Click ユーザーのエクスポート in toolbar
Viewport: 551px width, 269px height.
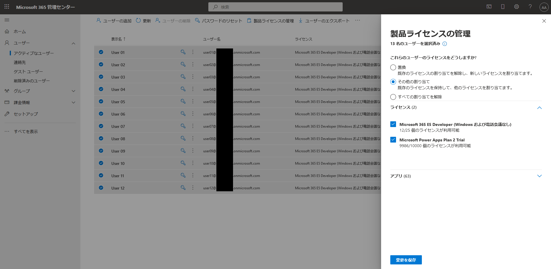point(324,21)
